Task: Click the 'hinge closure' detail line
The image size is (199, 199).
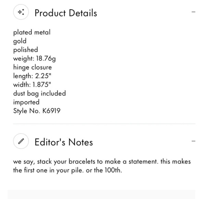Action: pos(33,67)
